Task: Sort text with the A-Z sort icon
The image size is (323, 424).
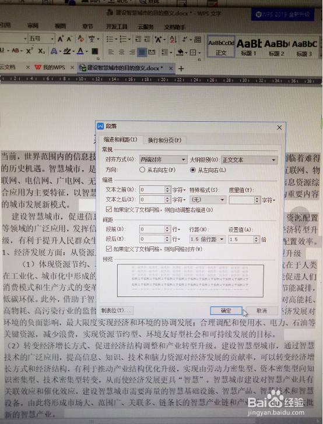Action: [x=173, y=40]
